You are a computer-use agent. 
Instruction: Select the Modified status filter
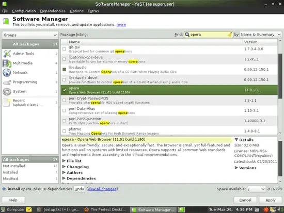(30, 178)
